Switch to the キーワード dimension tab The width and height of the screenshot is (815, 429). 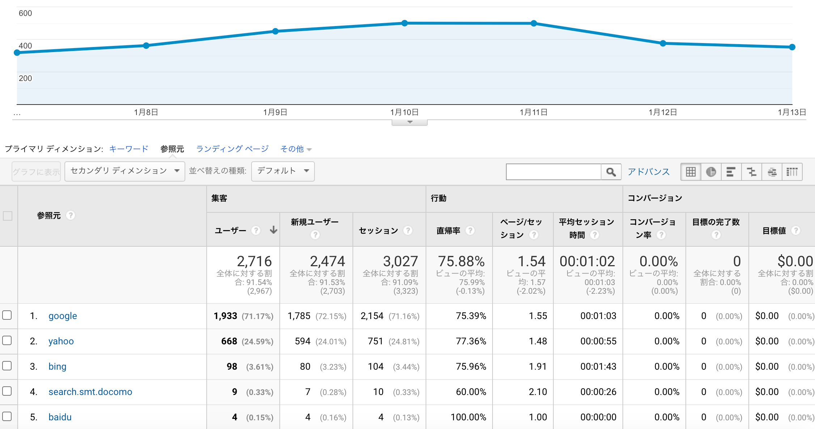(128, 149)
